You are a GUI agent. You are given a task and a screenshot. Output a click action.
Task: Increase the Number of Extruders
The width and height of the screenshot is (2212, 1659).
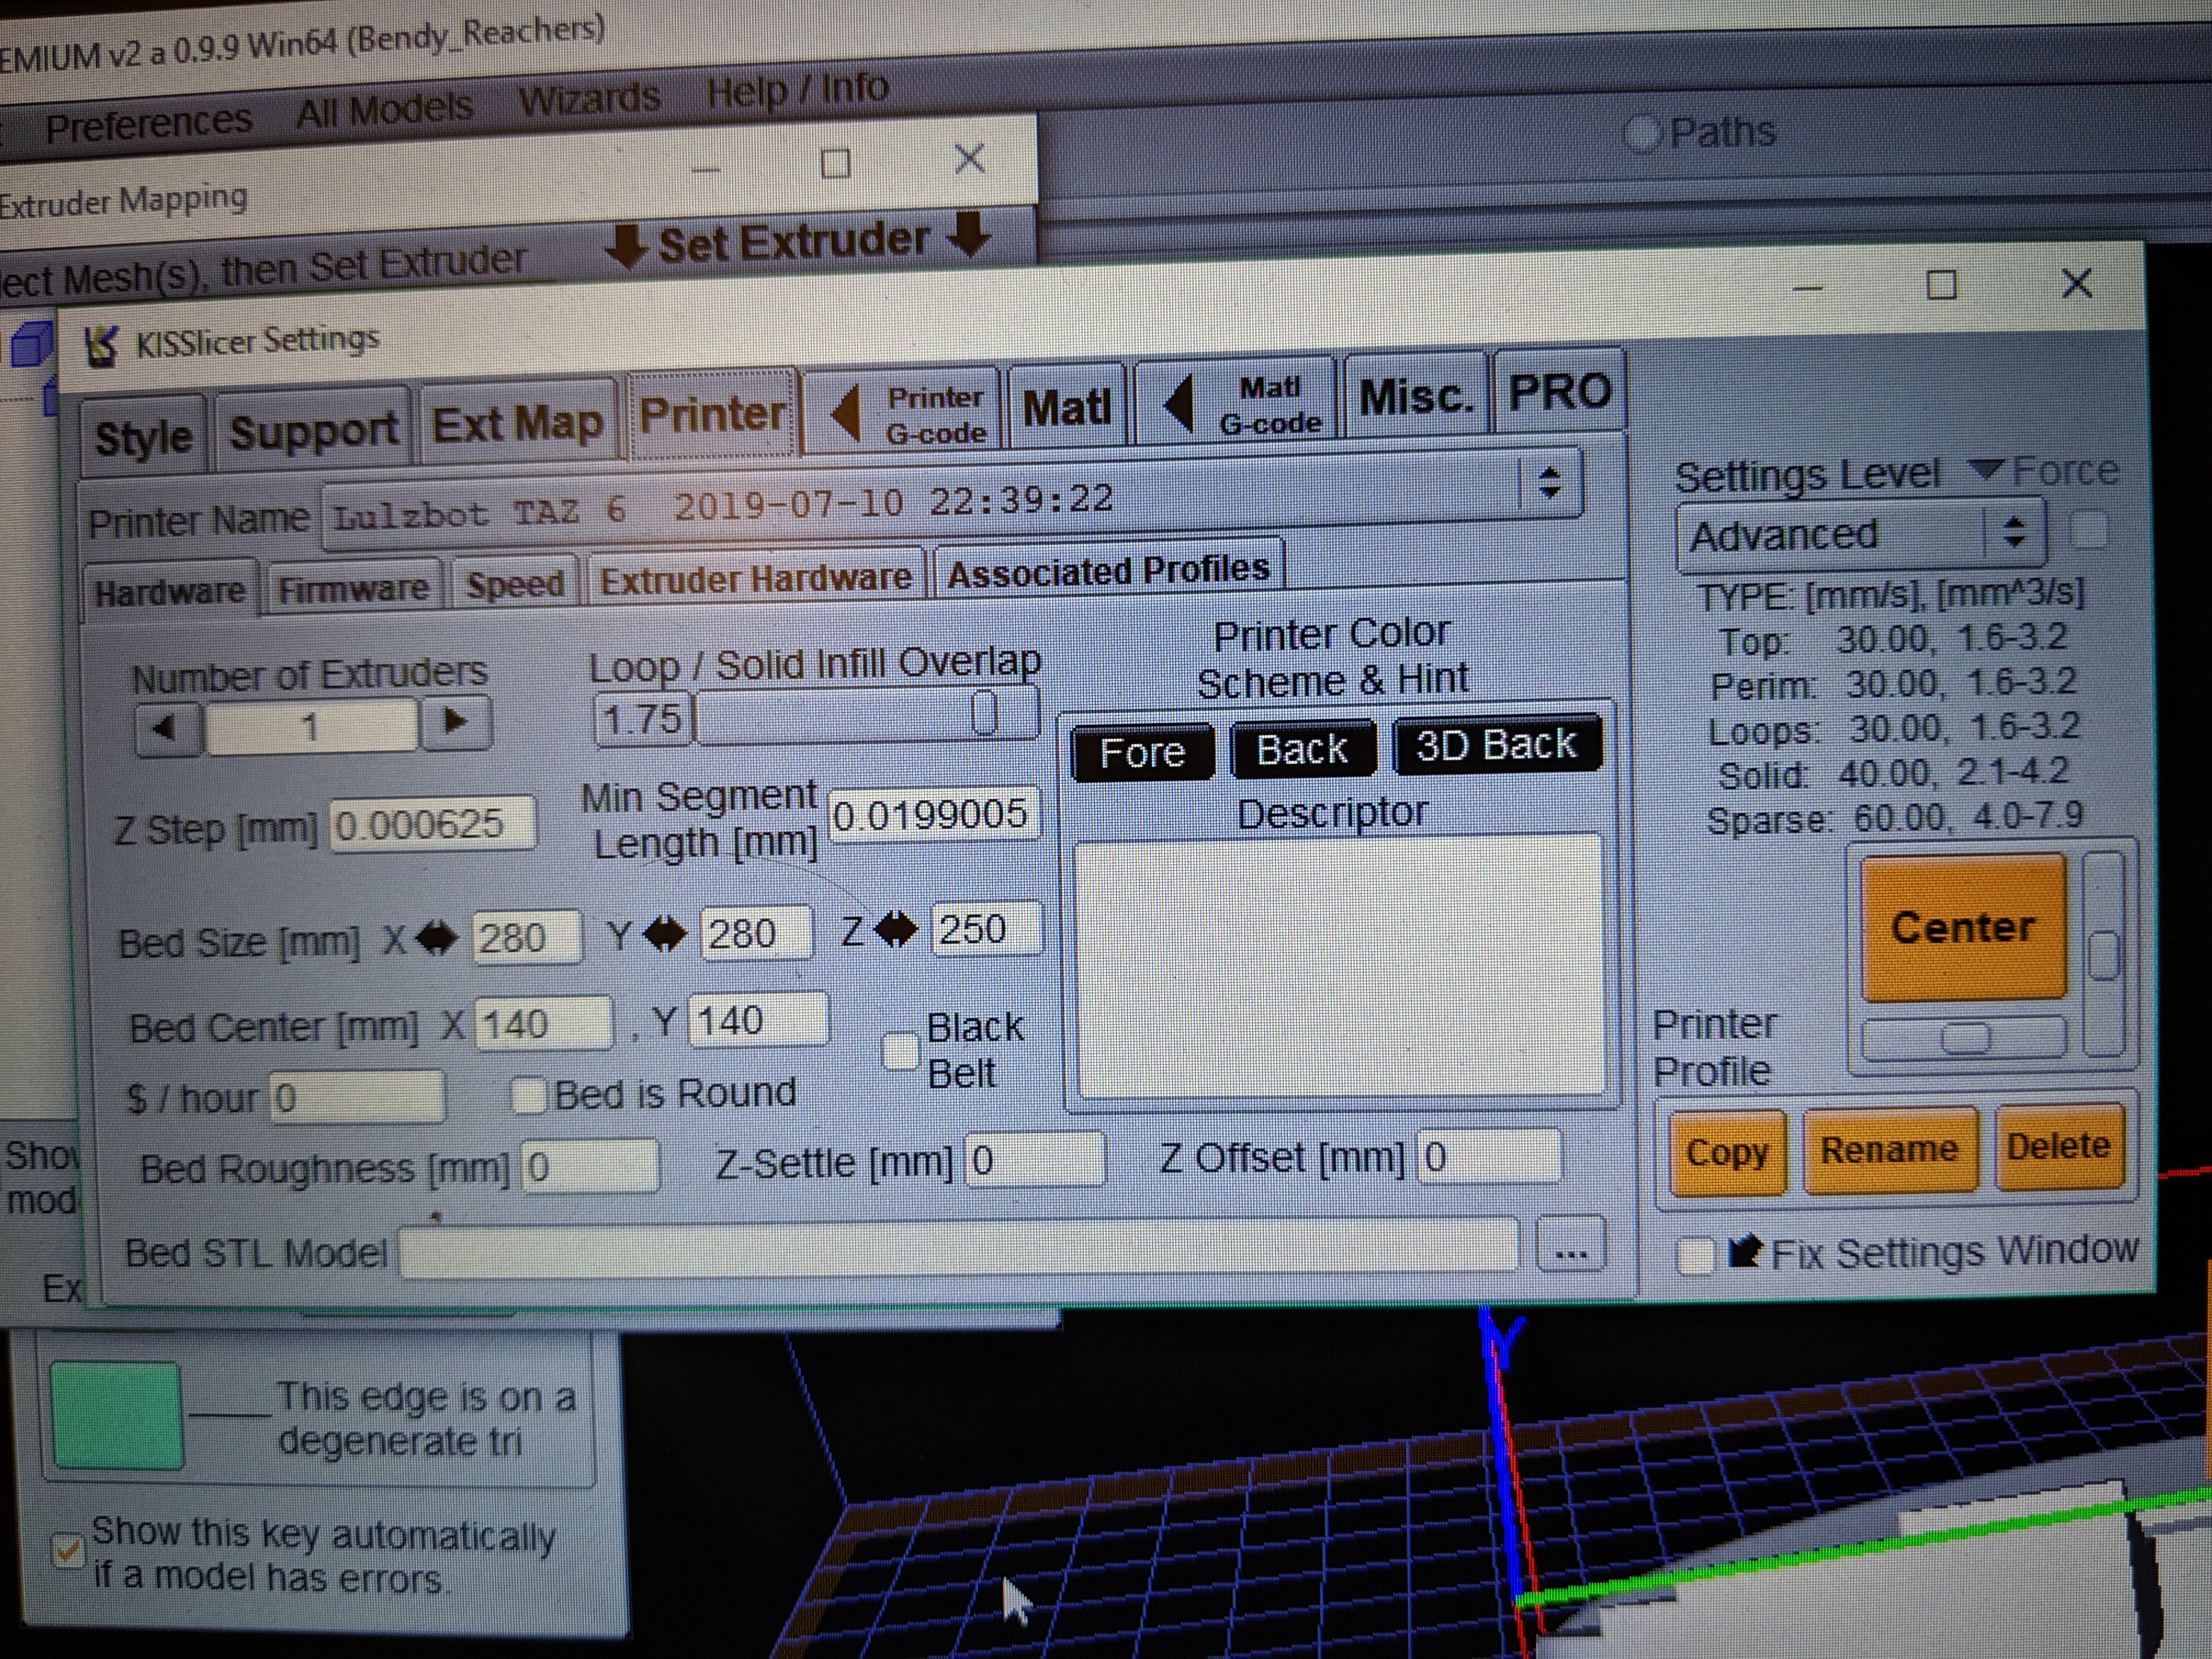pos(456,720)
